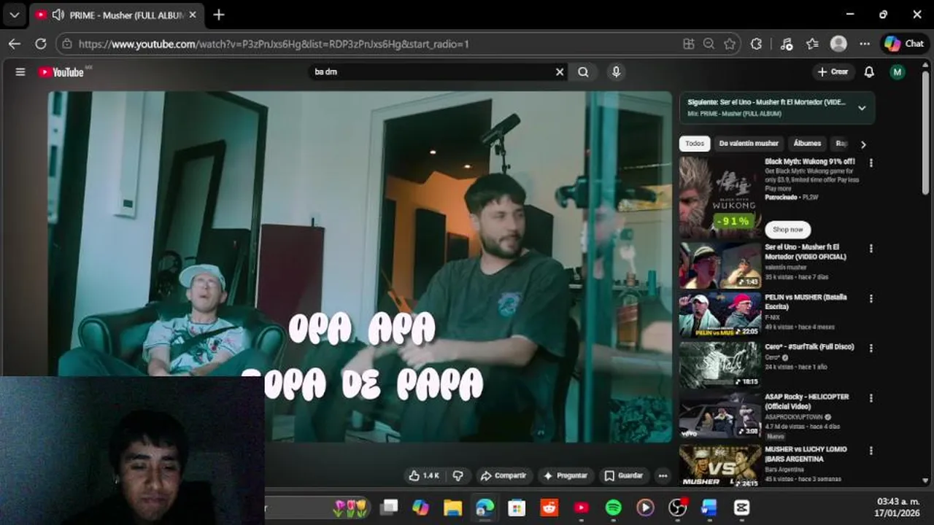Open the YouTube notifications bell
The image size is (934, 525).
pos(869,72)
